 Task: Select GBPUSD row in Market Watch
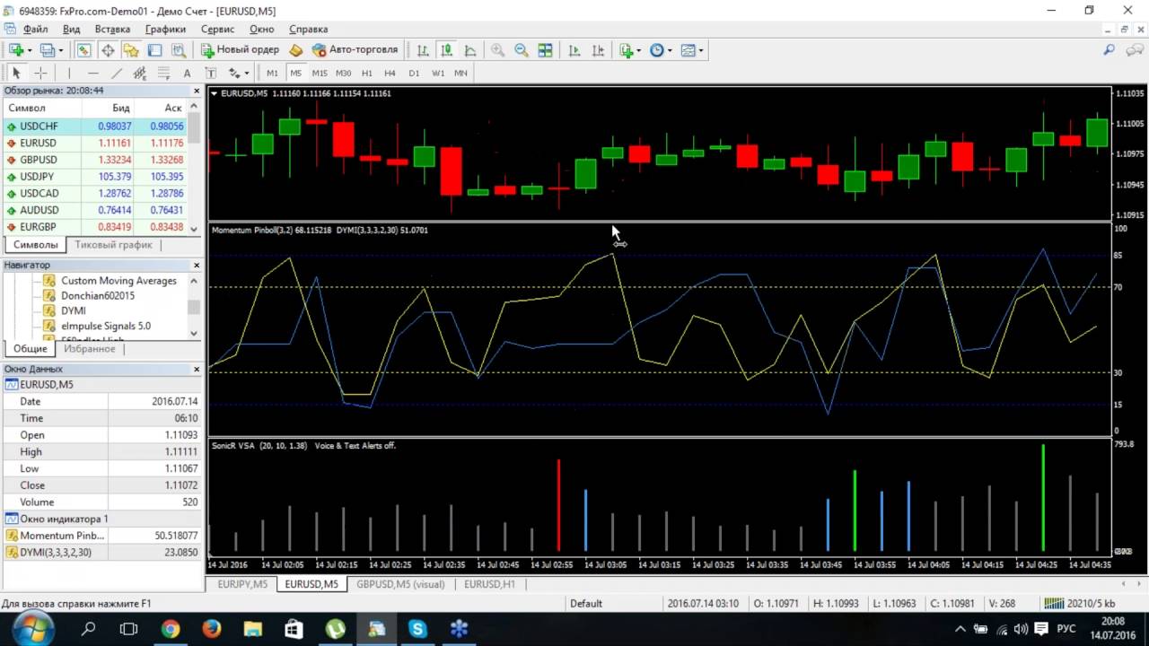click(x=95, y=160)
